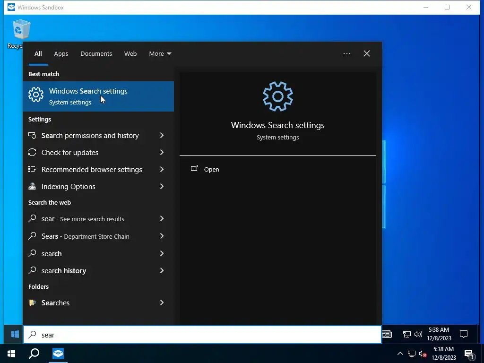
Task: Open the sandbox news widget icon
Action: click(387, 334)
